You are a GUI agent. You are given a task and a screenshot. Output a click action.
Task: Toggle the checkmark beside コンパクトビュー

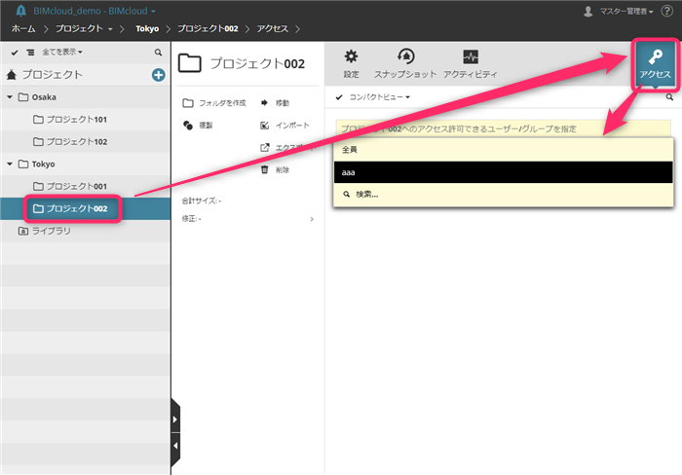click(x=339, y=97)
